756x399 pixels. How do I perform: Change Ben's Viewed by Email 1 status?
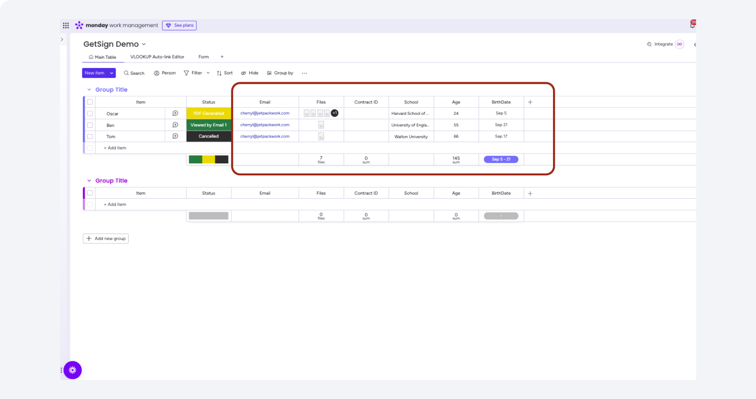(x=209, y=125)
